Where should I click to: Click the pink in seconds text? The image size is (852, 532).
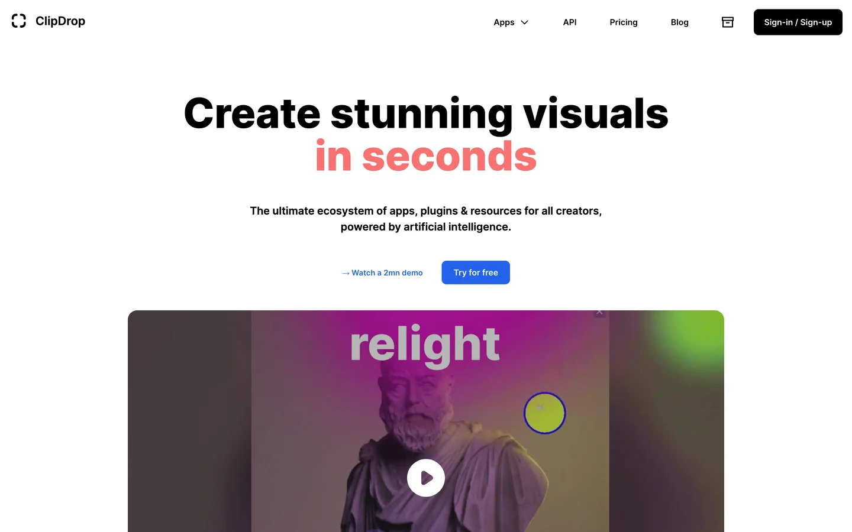pos(426,157)
